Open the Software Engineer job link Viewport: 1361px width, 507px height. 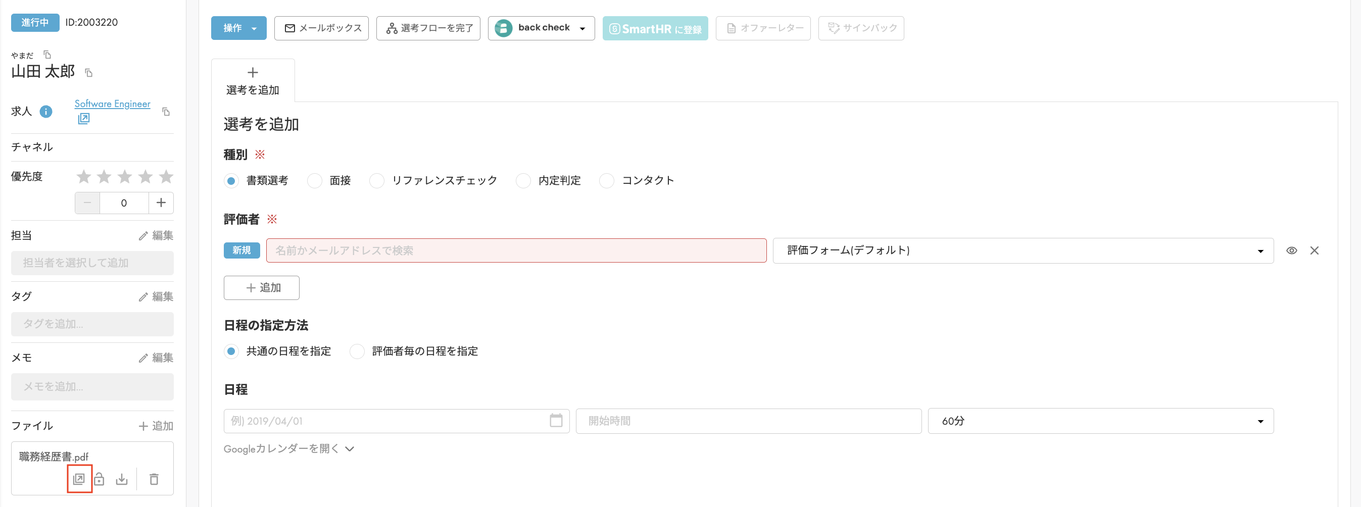tap(112, 104)
